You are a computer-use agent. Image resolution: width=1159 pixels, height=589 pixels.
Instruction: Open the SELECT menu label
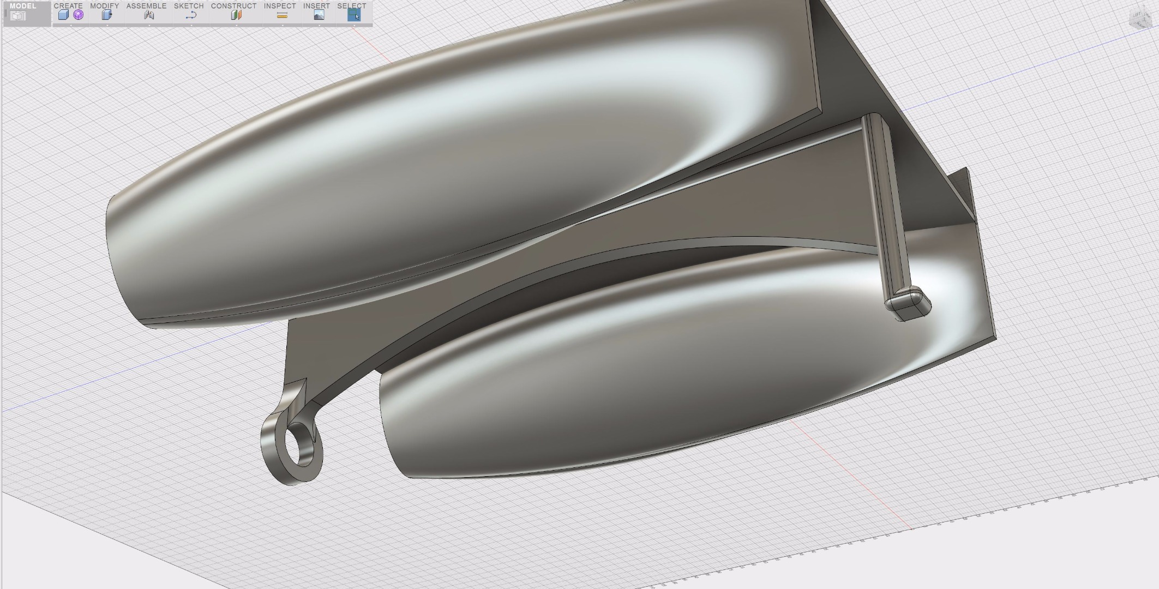[x=352, y=5]
